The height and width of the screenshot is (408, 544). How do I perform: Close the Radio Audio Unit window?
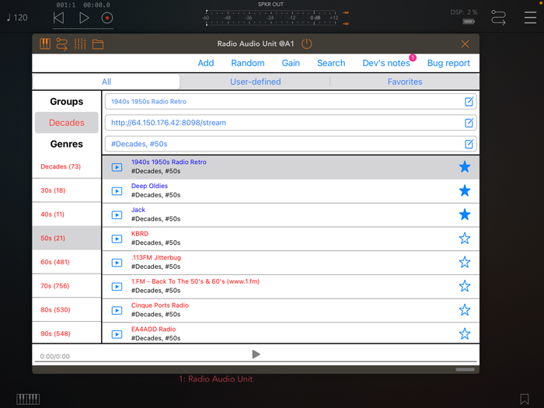[465, 44]
